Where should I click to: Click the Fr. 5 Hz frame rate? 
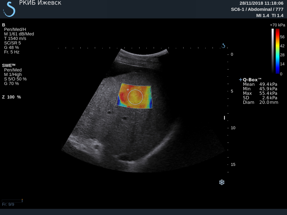coord(12,52)
